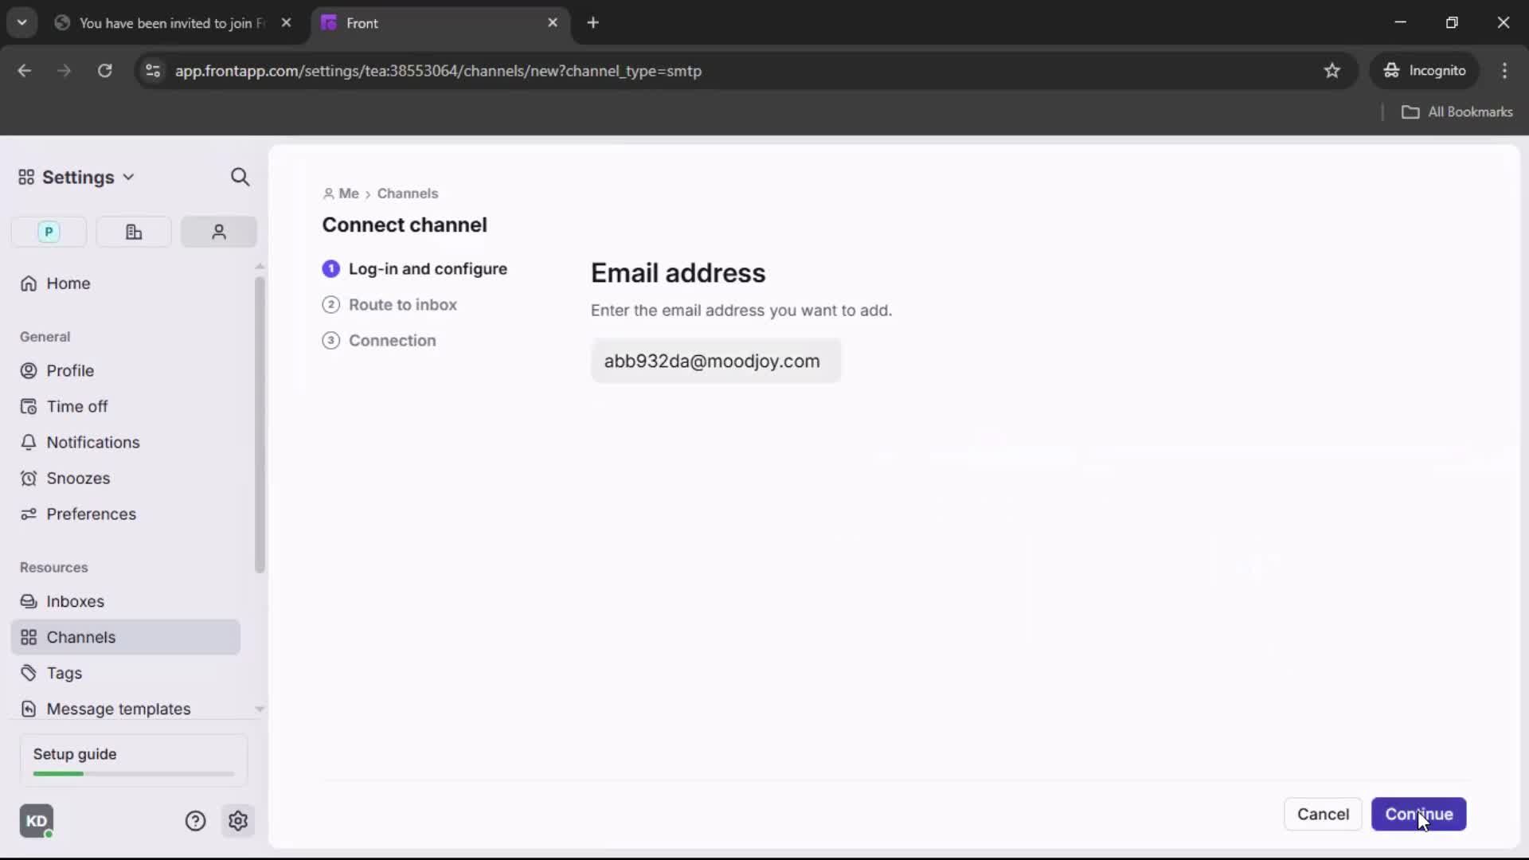
Task: Open help via the question mark icon
Action: pos(195,821)
